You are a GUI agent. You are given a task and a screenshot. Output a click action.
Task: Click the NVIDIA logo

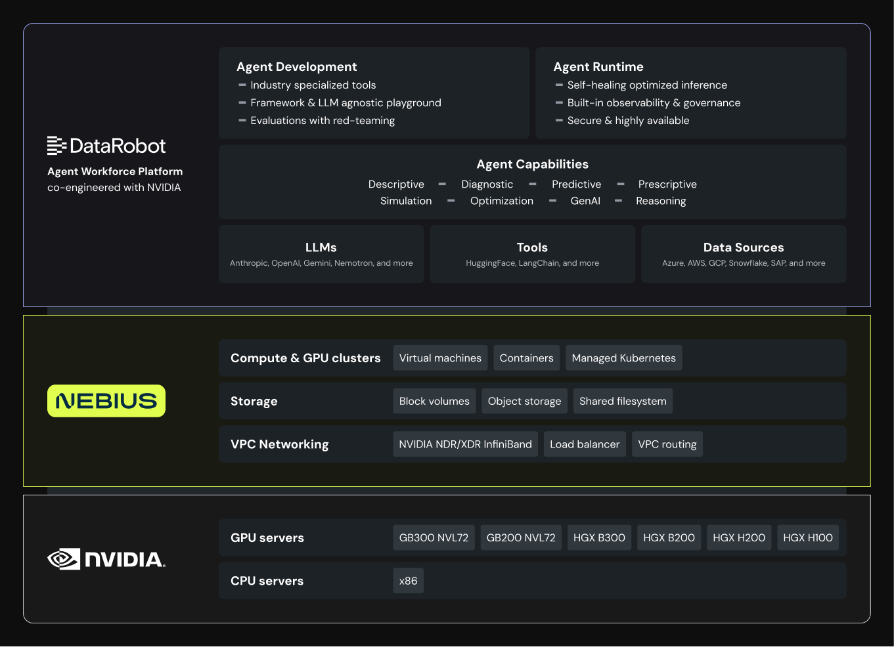[106, 559]
